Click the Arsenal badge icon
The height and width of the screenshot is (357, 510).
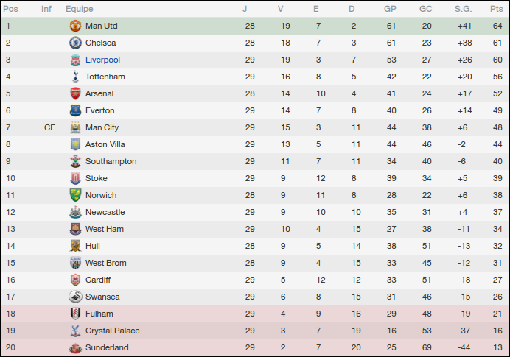(x=74, y=93)
